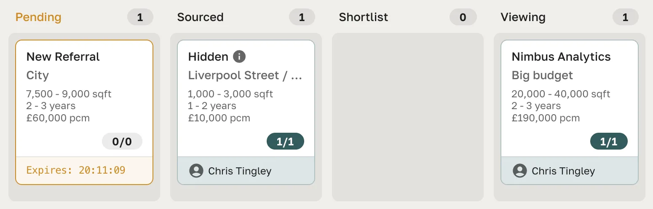Select the Viewing column header
653x209 pixels.
point(523,17)
